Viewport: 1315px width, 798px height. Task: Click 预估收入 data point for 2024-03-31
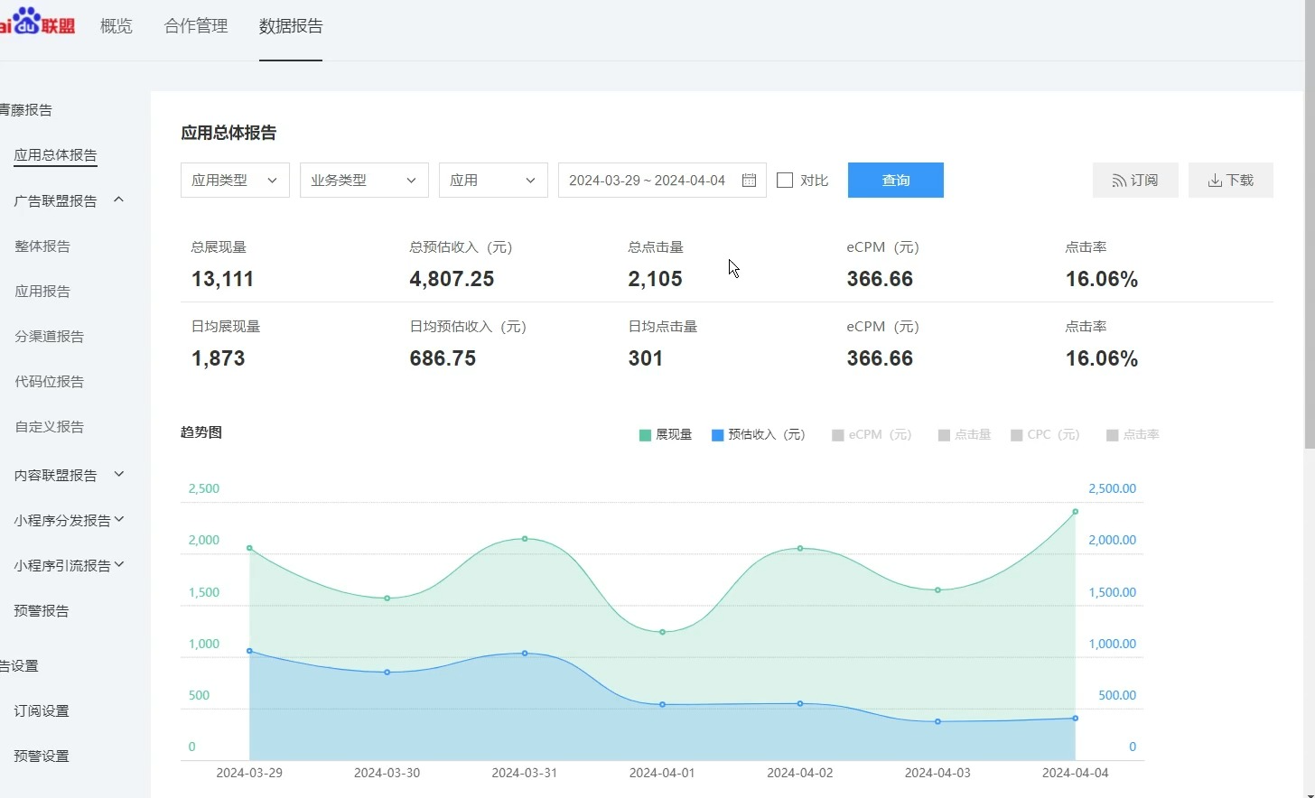coord(525,653)
